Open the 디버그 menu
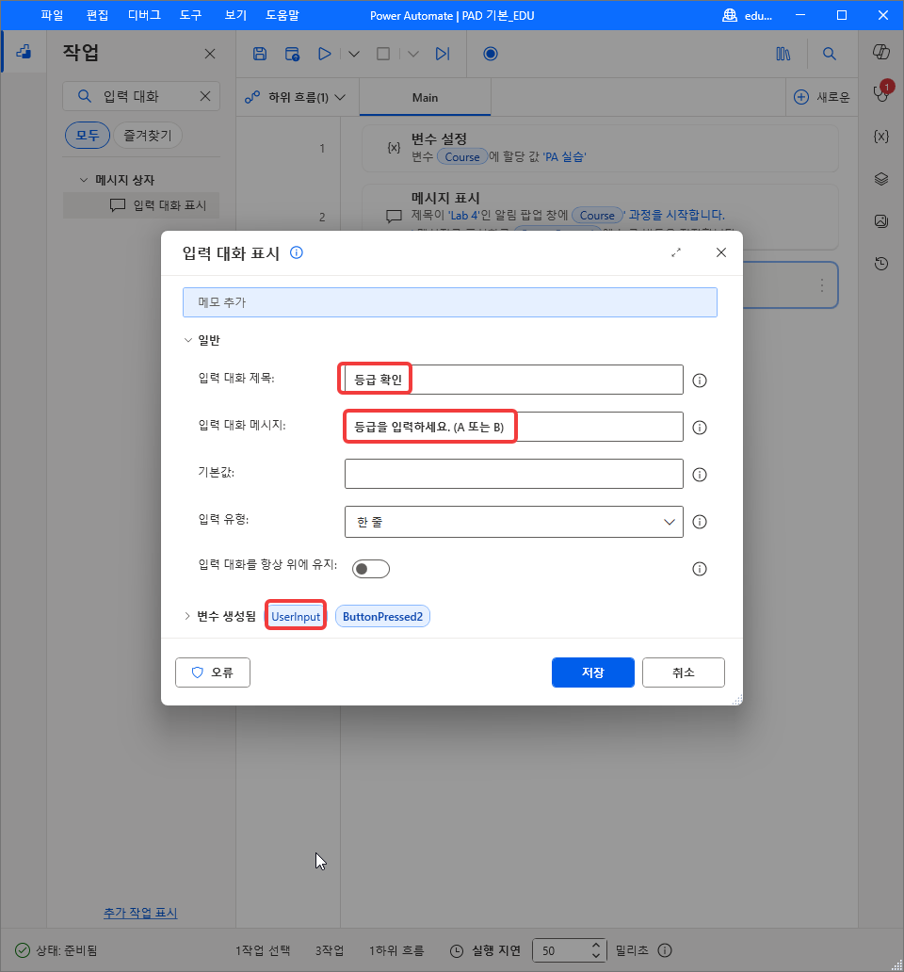 click(x=144, y=15)
